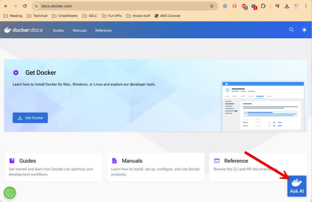Open the 1Password extension icon
The width and height of the screenshot is (312, 202).
tap(225, 6)
